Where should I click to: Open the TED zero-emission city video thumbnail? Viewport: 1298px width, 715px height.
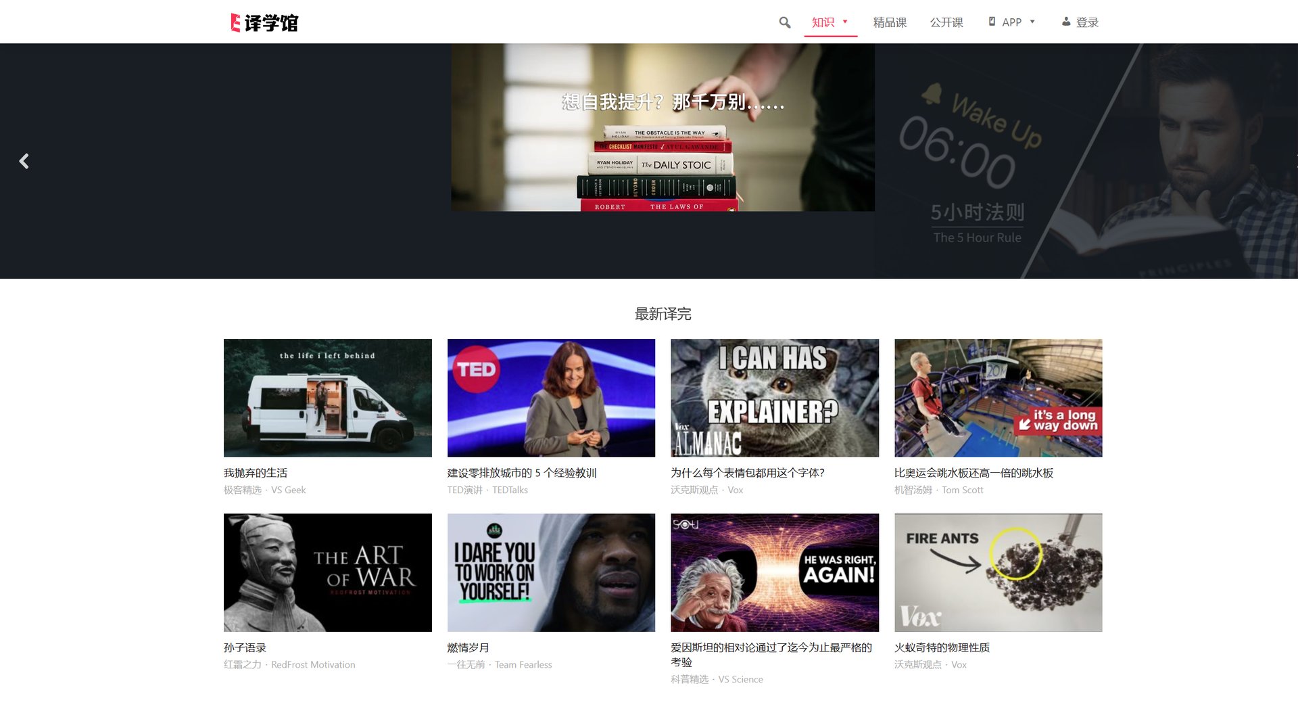point(551,398)
